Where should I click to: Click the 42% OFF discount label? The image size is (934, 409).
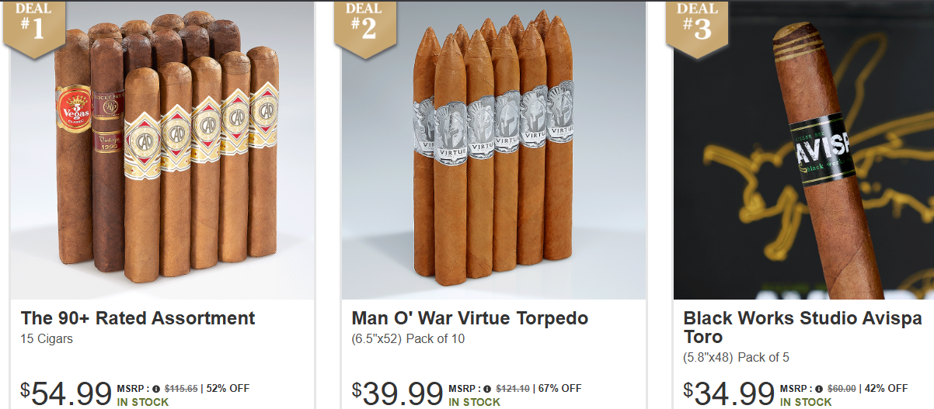tap(885, 388)
